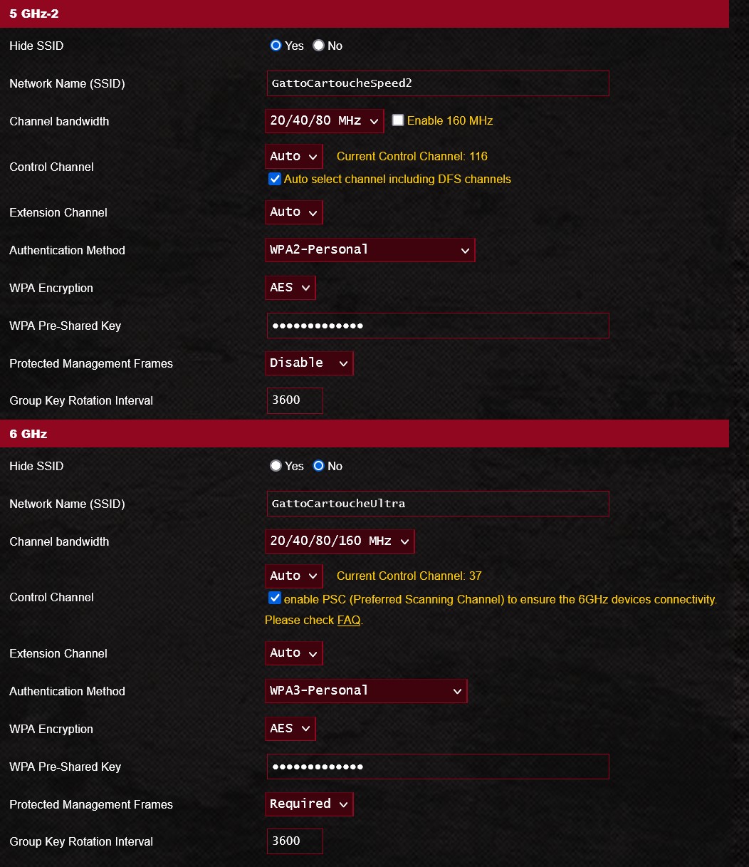The height and width of the screenshot is (867, 749).
Task: Select Yes for Hide SSID under 5 GHz-2
Action: pyautogui.click(x=276, y=46)
